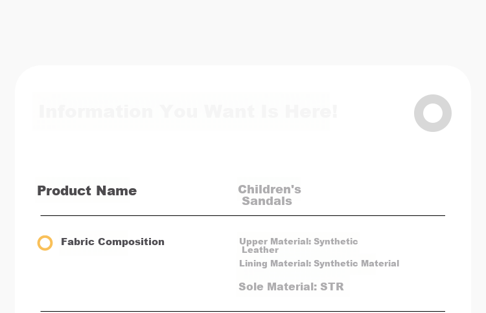The height and width of the screenshot is (313, 486).
Task: Click the word 'Children's' in product value
Action: point(270,189)
